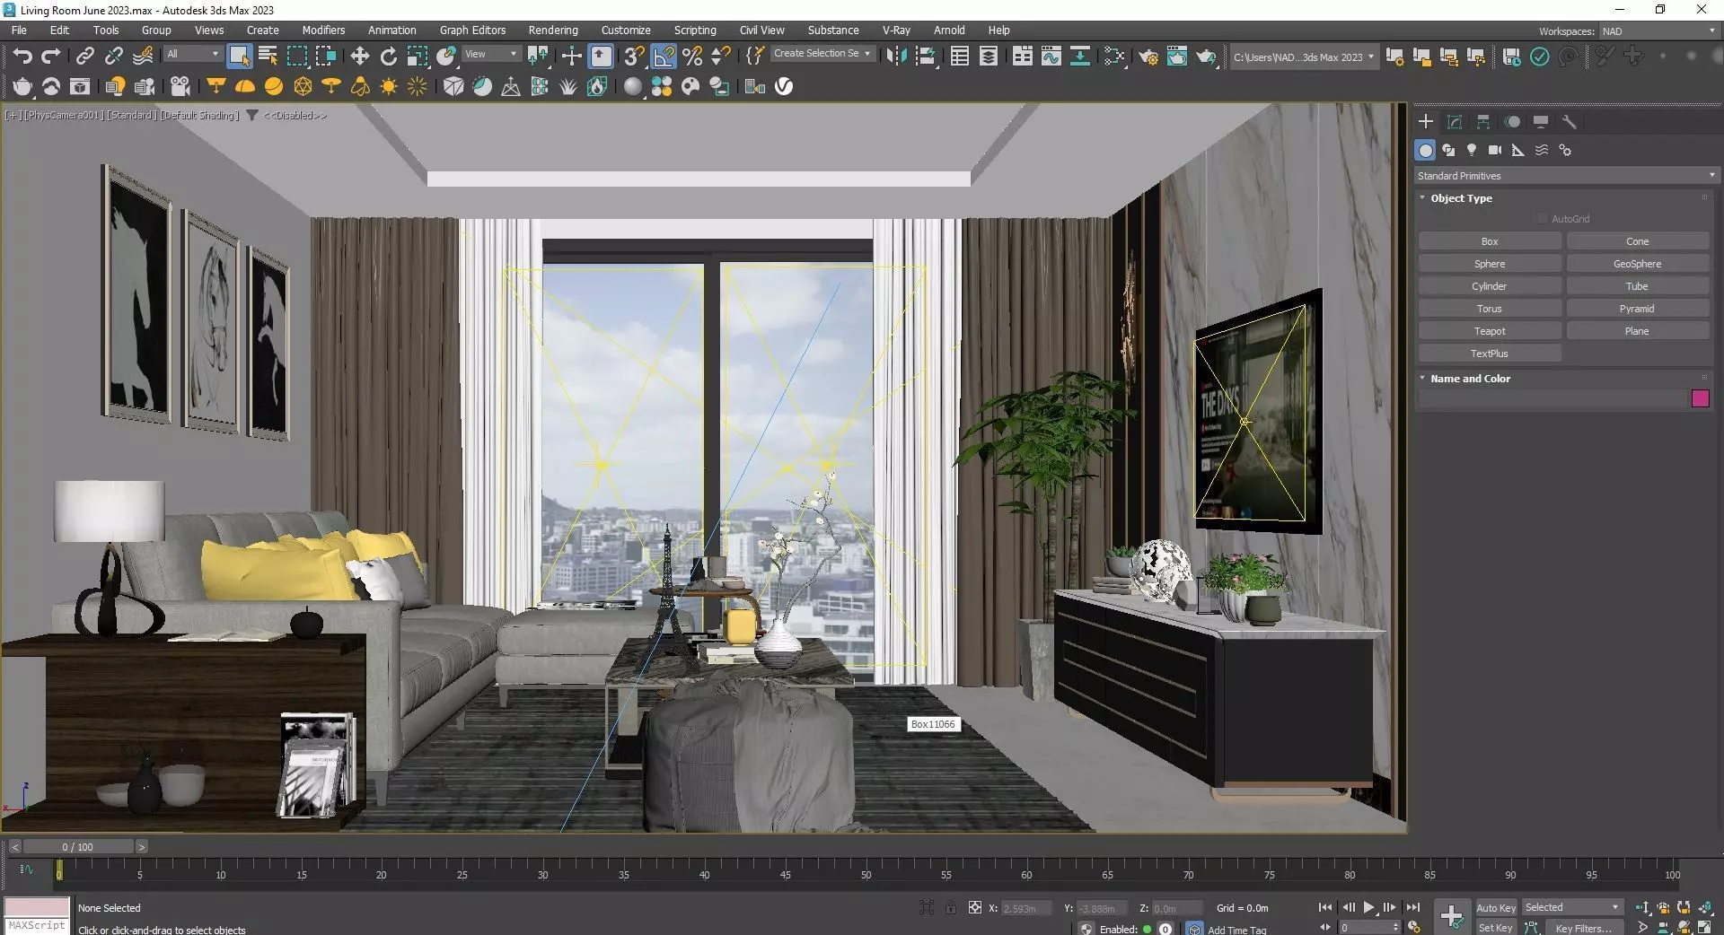Open the selection filter All dropdown
This screenshot has width=1724, height=935.
[192, 54]
